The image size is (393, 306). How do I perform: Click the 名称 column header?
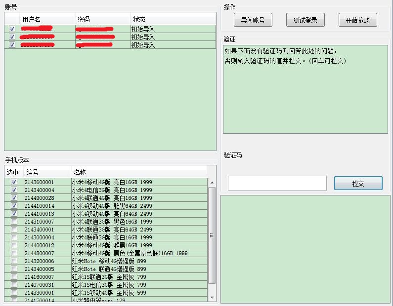pyautogui.click(x=139, y=172)
